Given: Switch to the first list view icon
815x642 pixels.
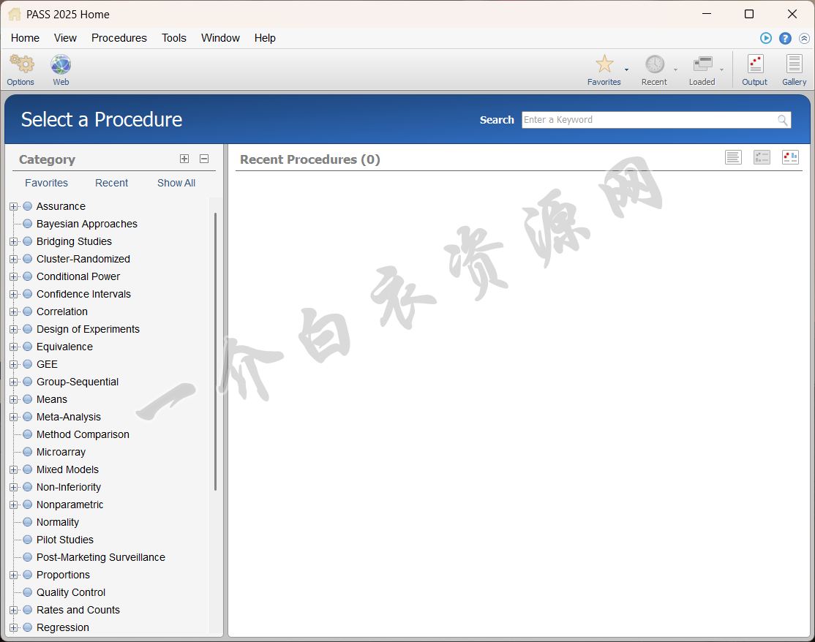Looking at the screenshot, I should click(x=733, y=157).
